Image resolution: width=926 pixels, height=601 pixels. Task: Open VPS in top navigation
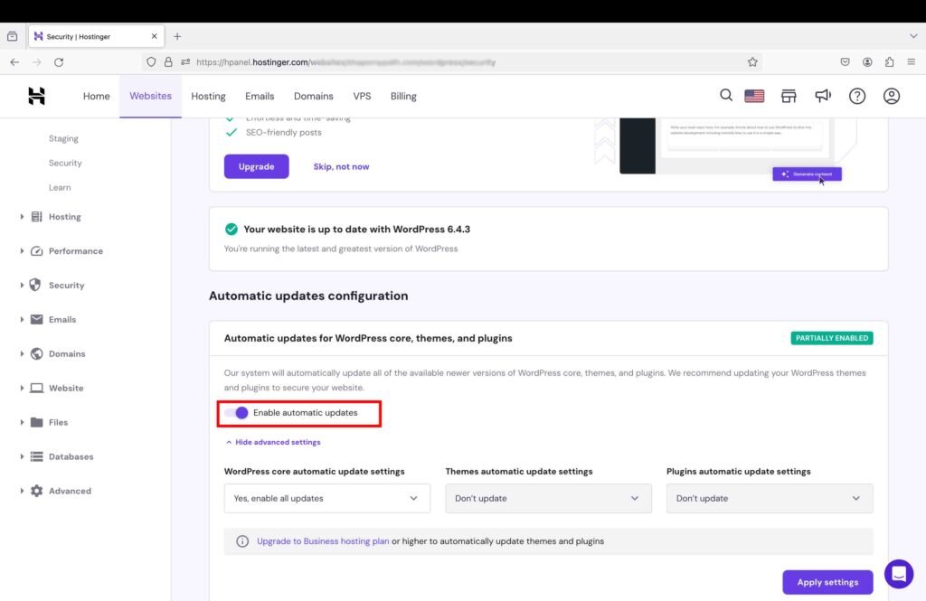[362, 96]
